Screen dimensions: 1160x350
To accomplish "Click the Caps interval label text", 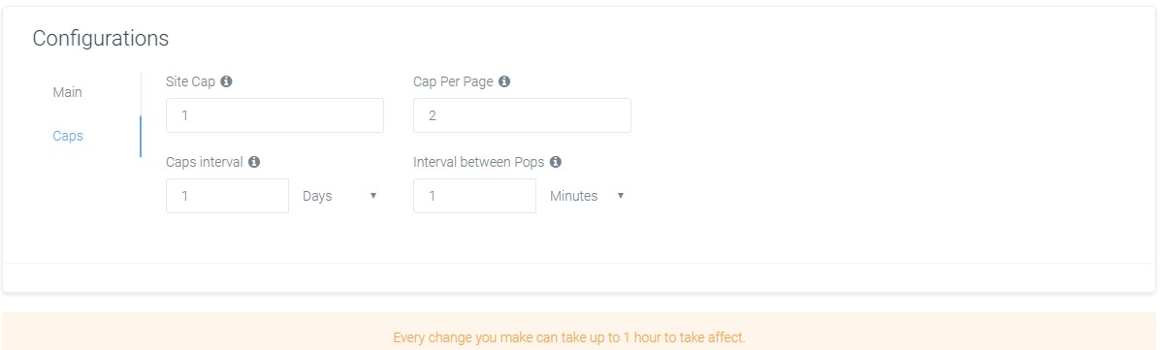I will click(x=205, y=162).
